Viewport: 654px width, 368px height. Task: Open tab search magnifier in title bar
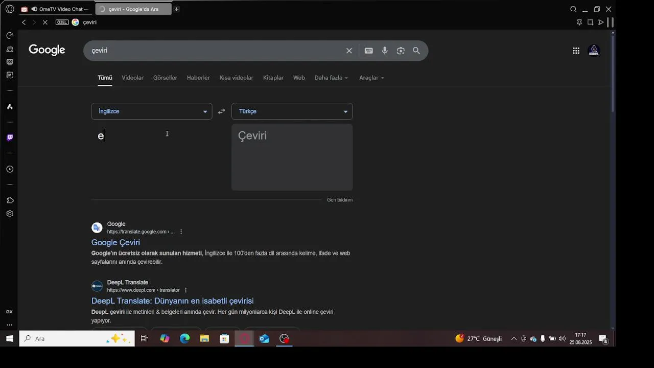[x=573, y=9]
